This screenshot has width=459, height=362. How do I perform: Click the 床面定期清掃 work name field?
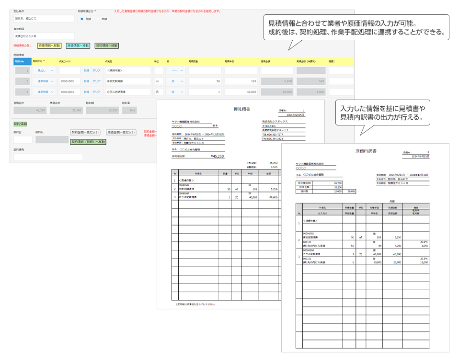(127, 81)
